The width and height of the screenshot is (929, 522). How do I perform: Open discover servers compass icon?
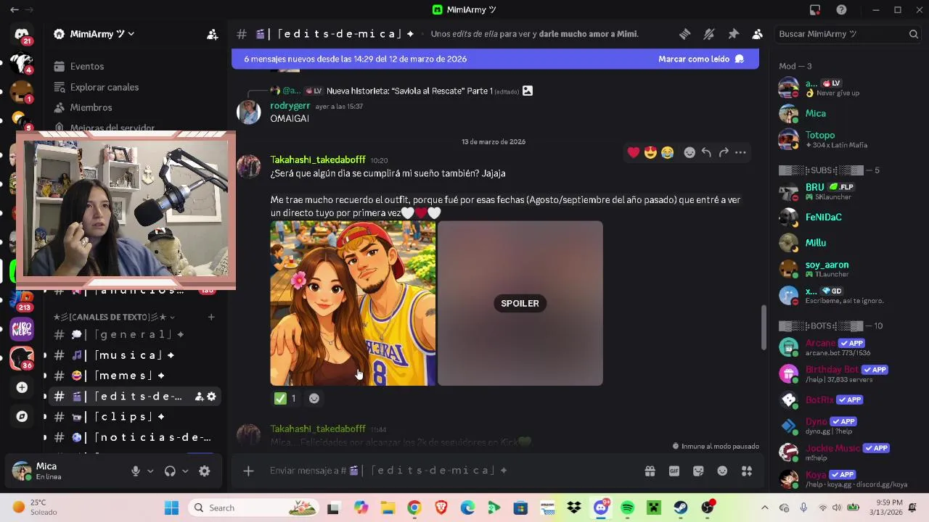tap(22, 416)
